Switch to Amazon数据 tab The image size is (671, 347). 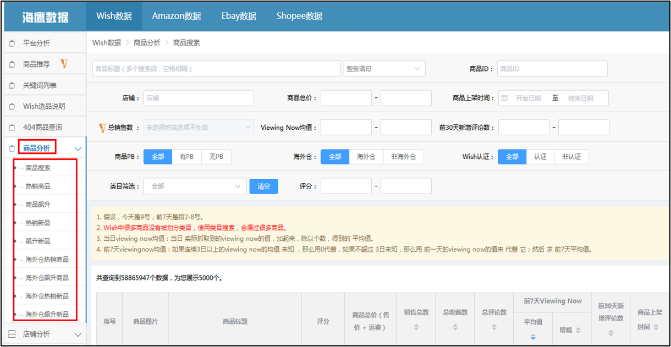pyautogui.click(x=177, y=16)
